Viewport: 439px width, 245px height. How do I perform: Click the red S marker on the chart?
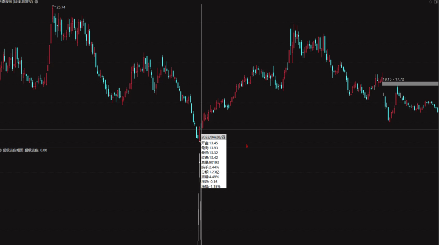(x=247, y=146)
